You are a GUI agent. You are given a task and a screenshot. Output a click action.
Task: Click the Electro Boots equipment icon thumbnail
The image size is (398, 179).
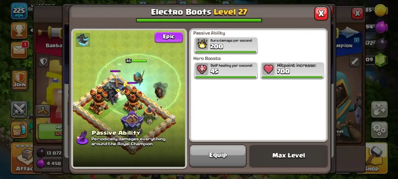83,40
